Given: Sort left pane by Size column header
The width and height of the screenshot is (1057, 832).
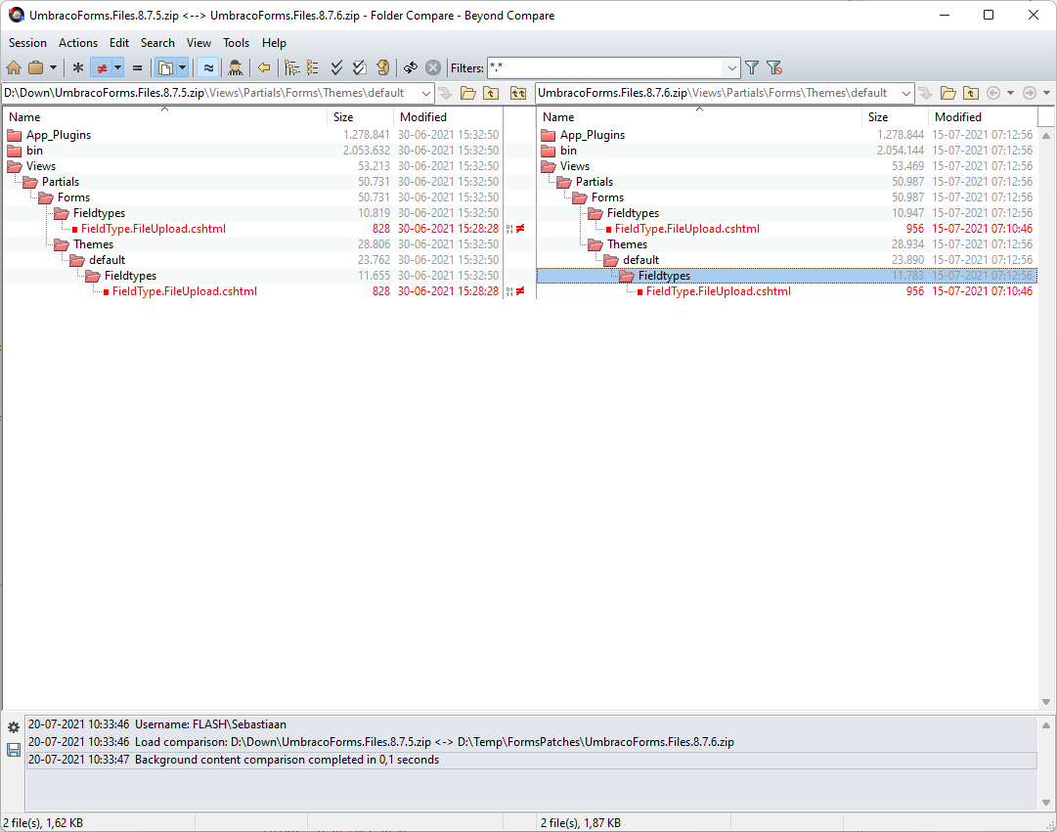Looking at the screenshot, I should (x=360, y=116).
